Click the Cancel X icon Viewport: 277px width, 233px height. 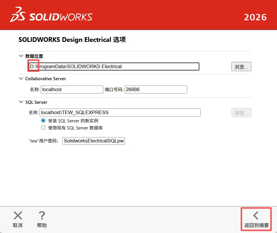[18, 215]
